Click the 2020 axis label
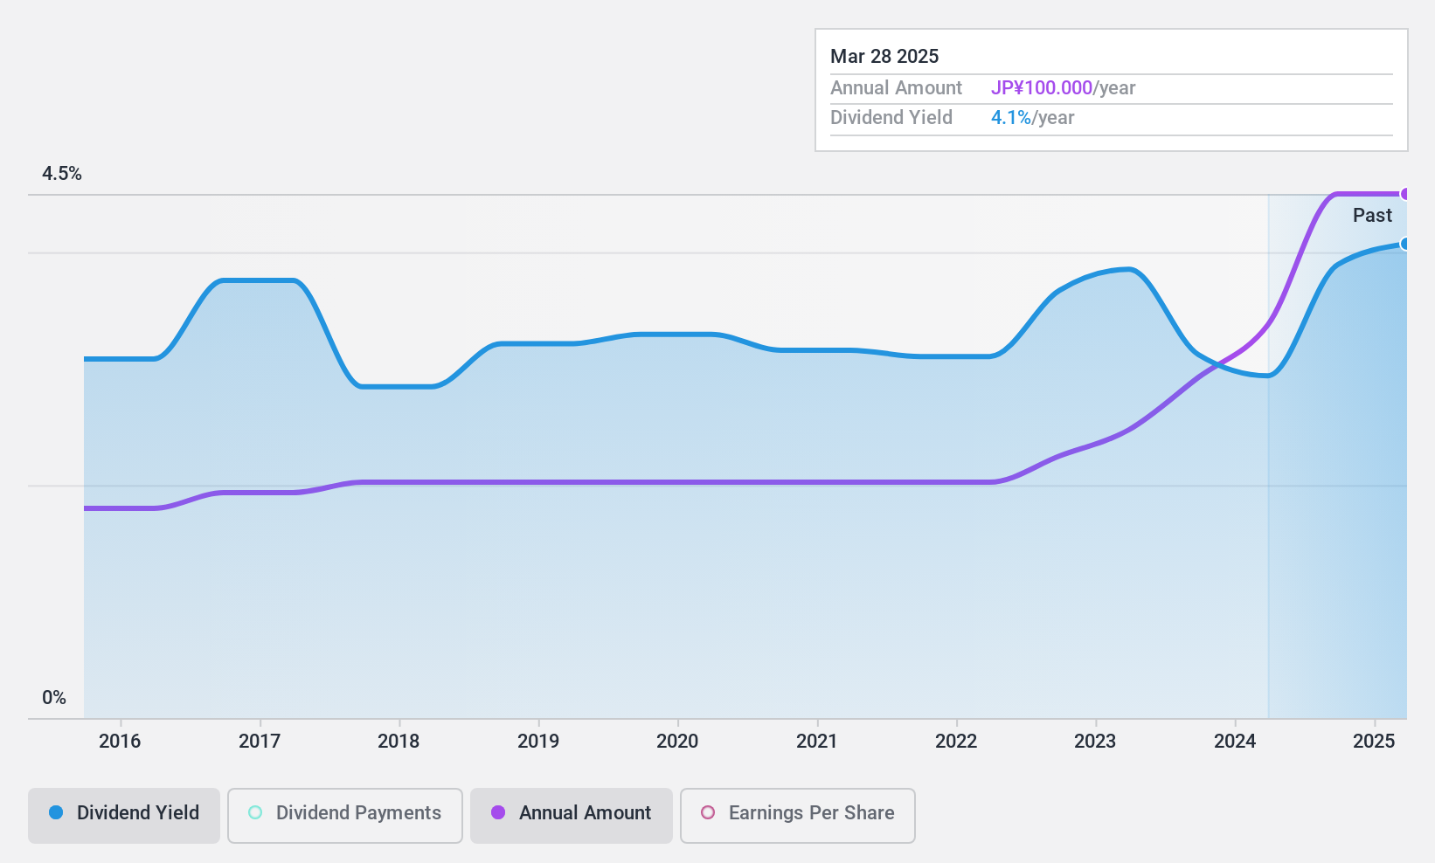The image size is (1435, 863). pyautogui.click(x=677, y=741)
